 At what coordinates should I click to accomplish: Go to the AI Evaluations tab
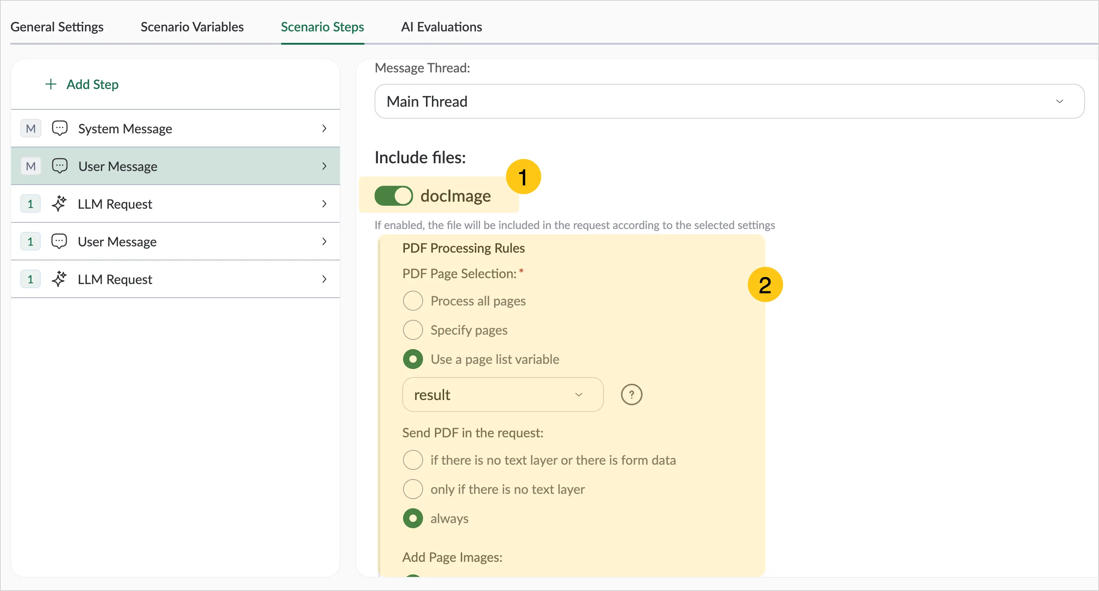pyautogui.click(x=441, y=27)
